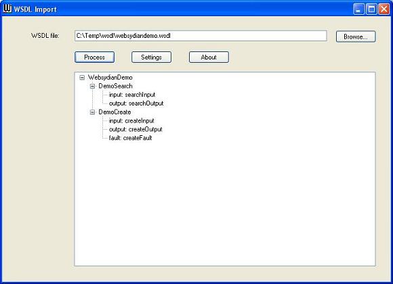Collapse the DemoCreate tree node
Viewport: 393px width, 284px height.
[92, 112]
